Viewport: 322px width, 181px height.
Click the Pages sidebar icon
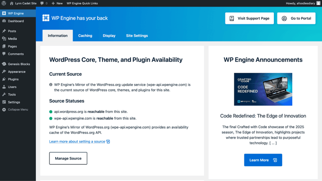click(x=4, y=46)
